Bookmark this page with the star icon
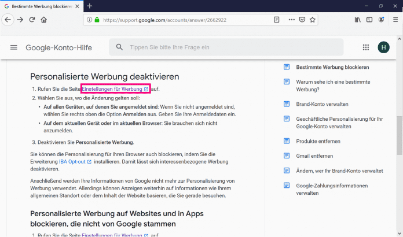This screenshot has width=403, height=237. coord(313,19)
